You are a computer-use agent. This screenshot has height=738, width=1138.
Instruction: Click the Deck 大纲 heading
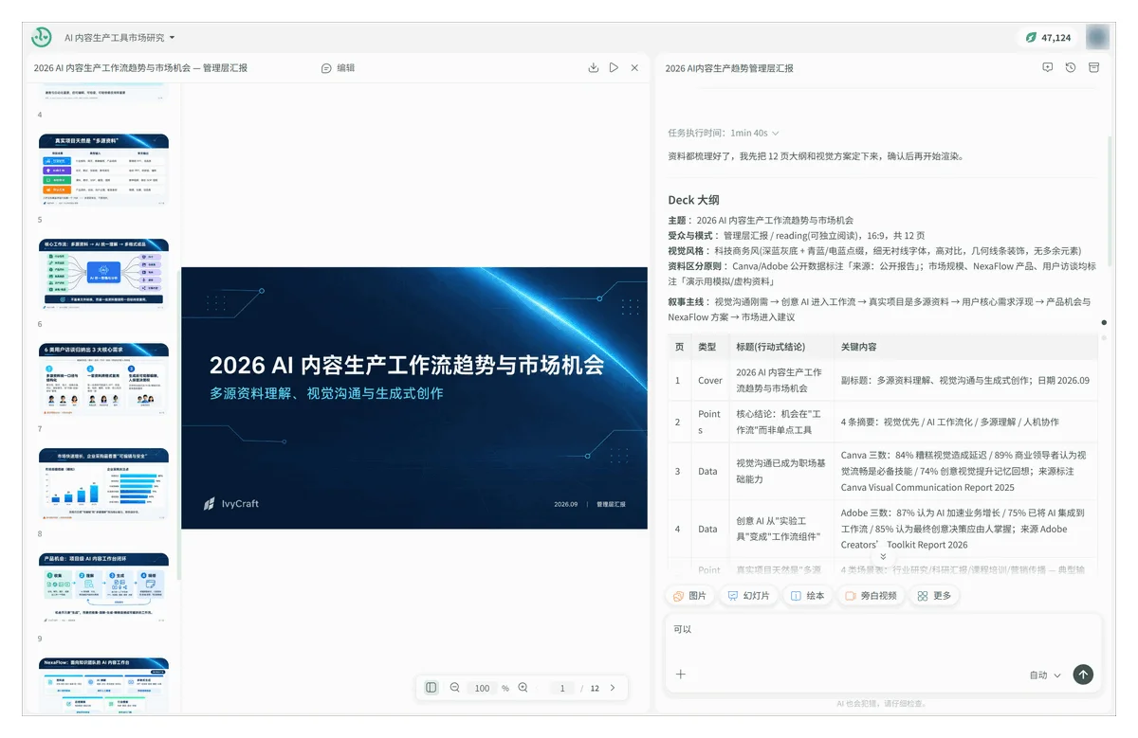point(693,200)
